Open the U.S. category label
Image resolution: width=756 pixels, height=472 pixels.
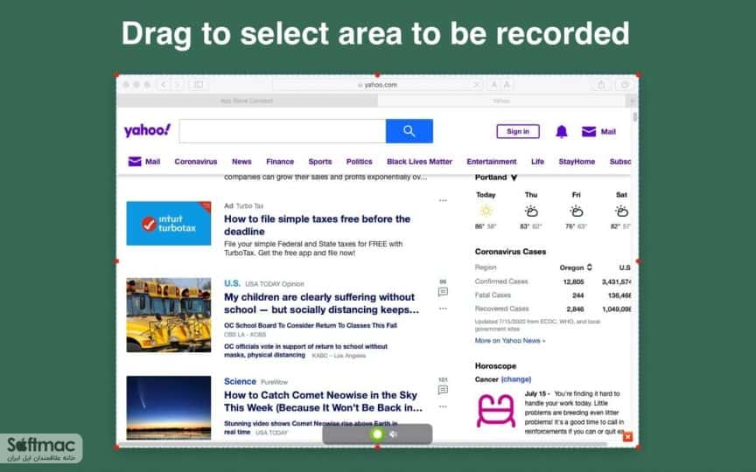(x=232, y=283)
